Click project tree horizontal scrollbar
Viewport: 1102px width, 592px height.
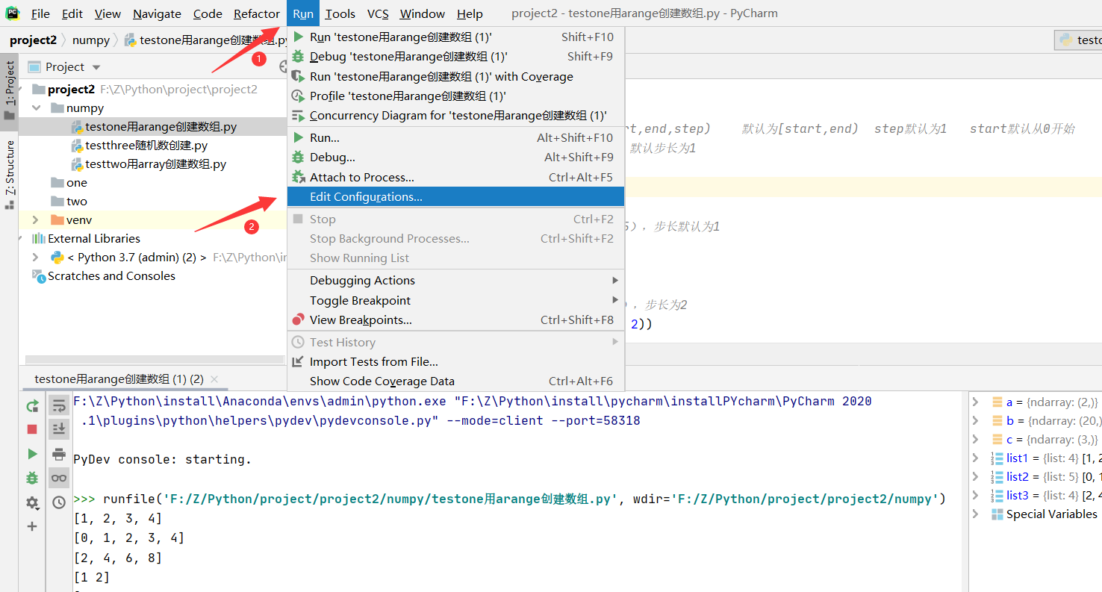157,360
